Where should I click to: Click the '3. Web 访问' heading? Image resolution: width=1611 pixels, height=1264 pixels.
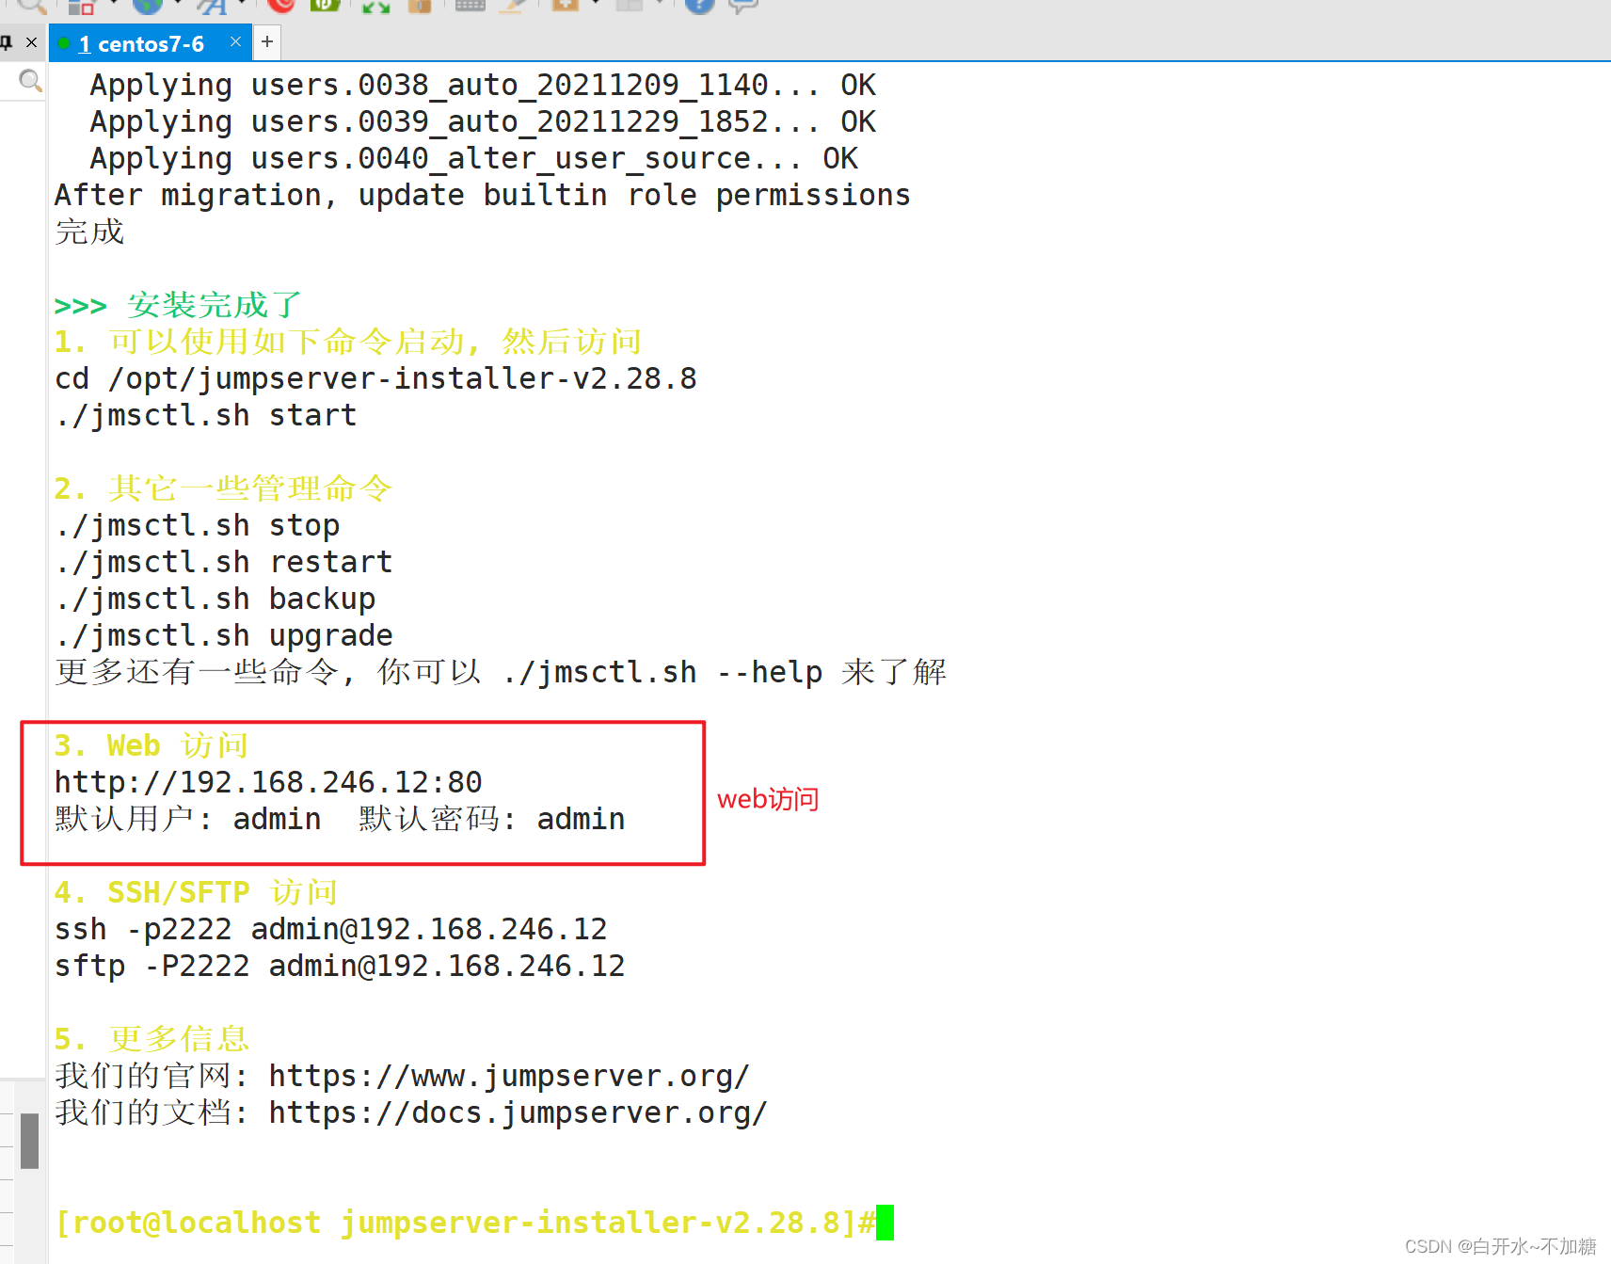[x=152, y=745]
